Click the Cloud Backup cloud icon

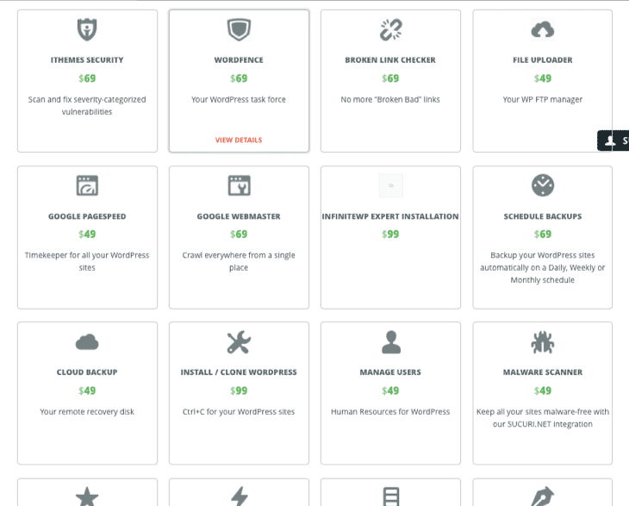pos(87,342)
